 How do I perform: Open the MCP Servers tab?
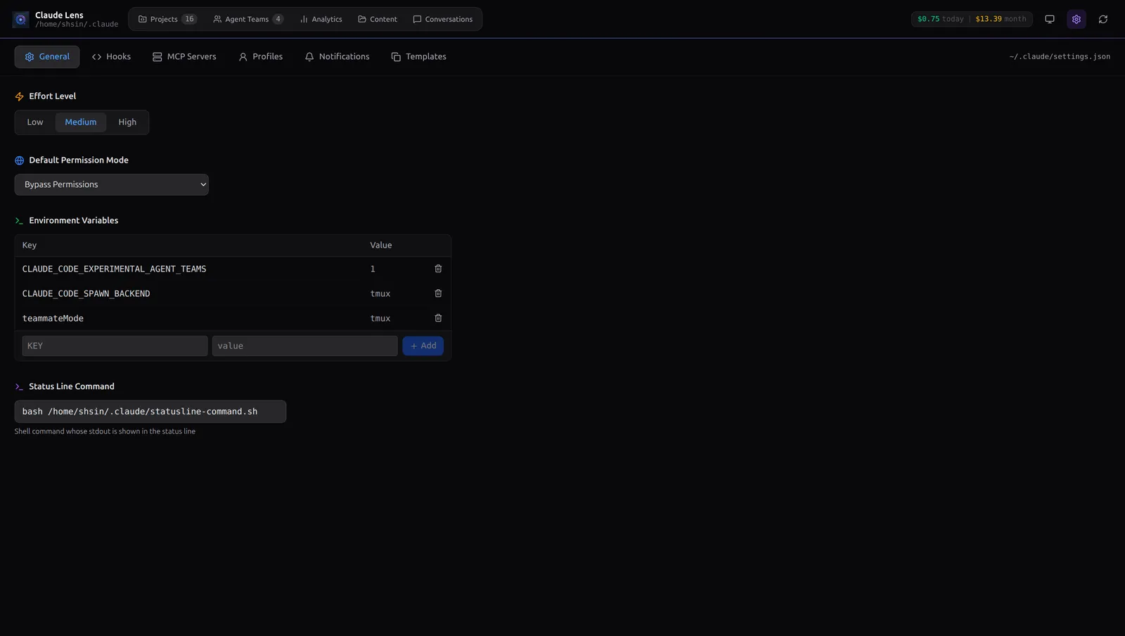[184, 57]
